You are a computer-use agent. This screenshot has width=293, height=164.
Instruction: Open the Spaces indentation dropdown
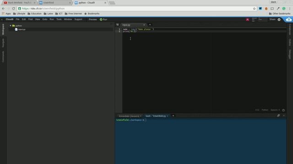pos(275,110)
